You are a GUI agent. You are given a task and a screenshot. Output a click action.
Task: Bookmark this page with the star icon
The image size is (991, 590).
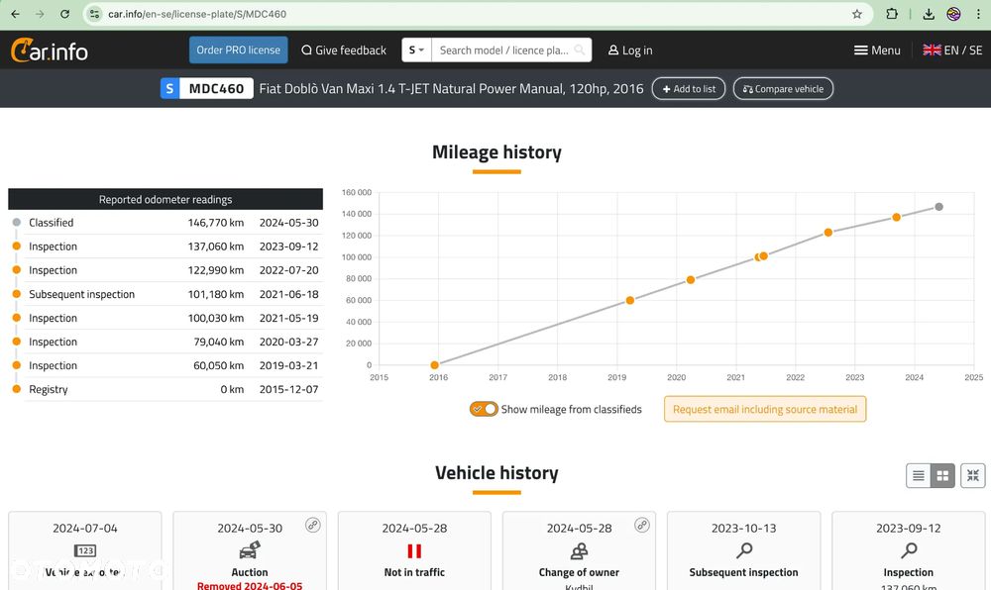tap(857, 14)
